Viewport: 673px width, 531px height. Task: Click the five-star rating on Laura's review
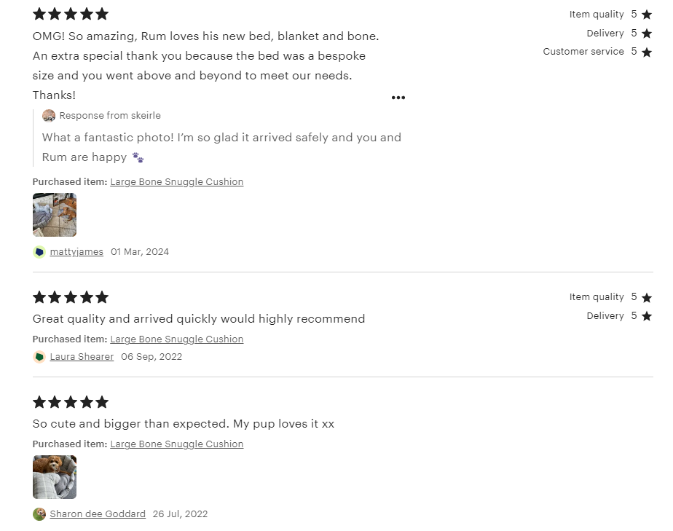coord(71,297)
